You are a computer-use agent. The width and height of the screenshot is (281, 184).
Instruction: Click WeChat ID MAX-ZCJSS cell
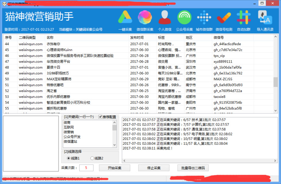point(223,79)
